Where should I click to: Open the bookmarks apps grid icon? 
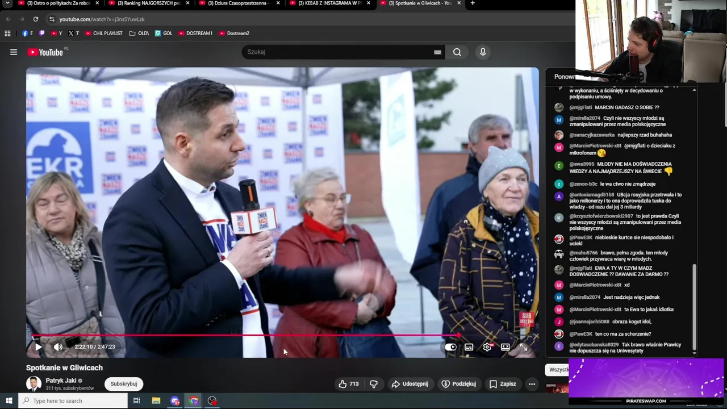coord(7,34)
